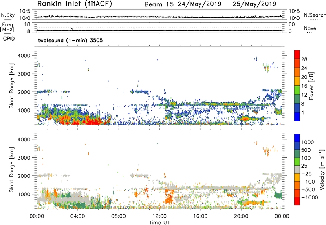Click the '08:00' time axis label

119,216
